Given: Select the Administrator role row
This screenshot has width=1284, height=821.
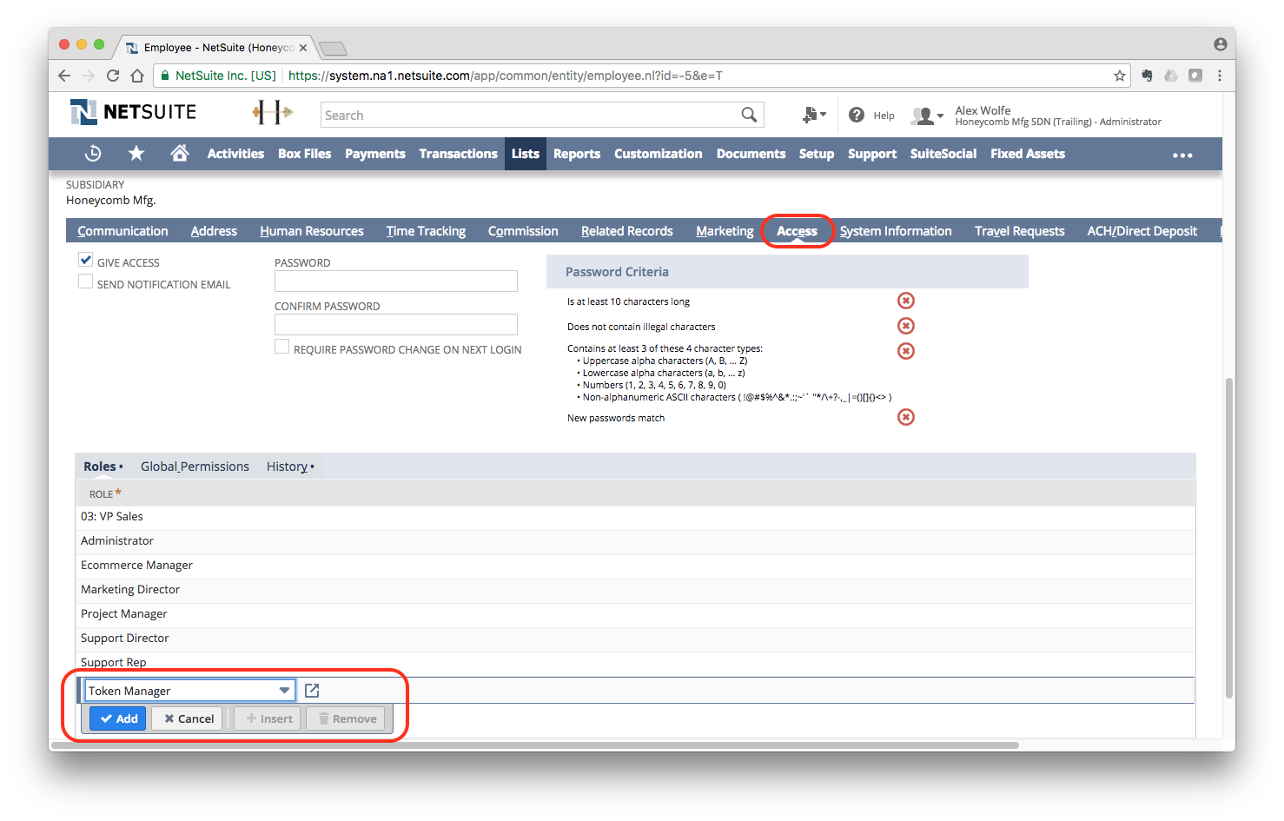Looking at the screenshot, I should pyautogui.click(x=635, y=540).
